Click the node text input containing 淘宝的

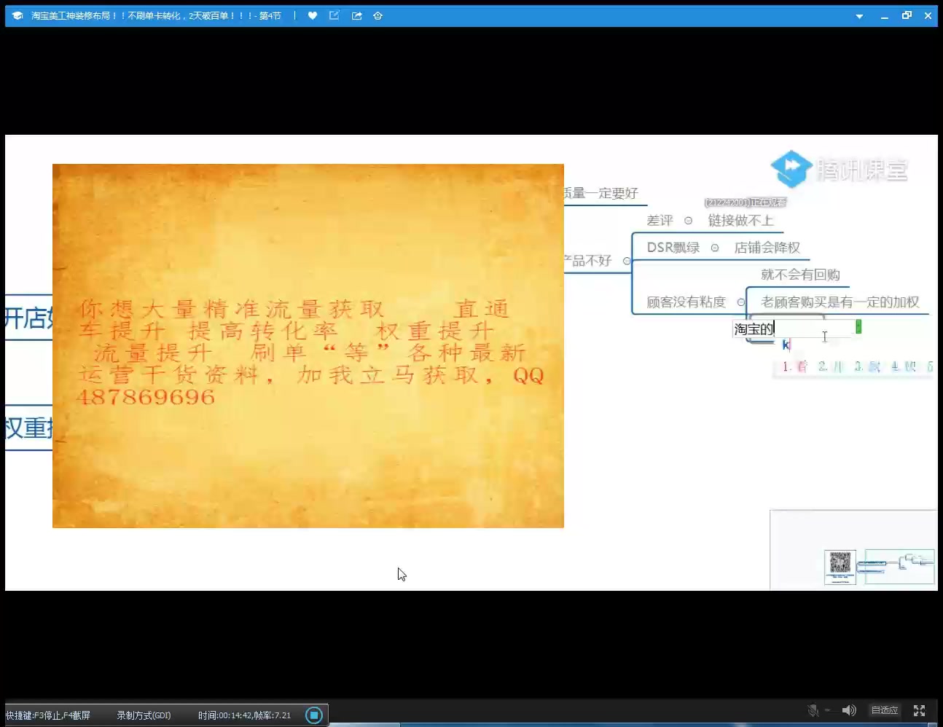pyautogui.click(x=794, y=329)
